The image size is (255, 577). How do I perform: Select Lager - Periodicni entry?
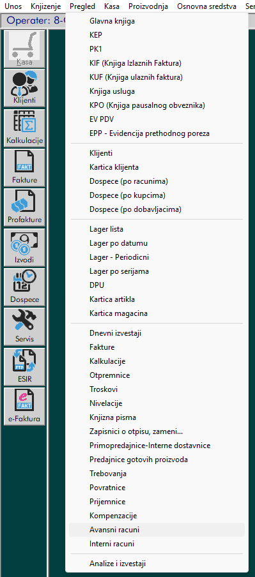point(157,257)
